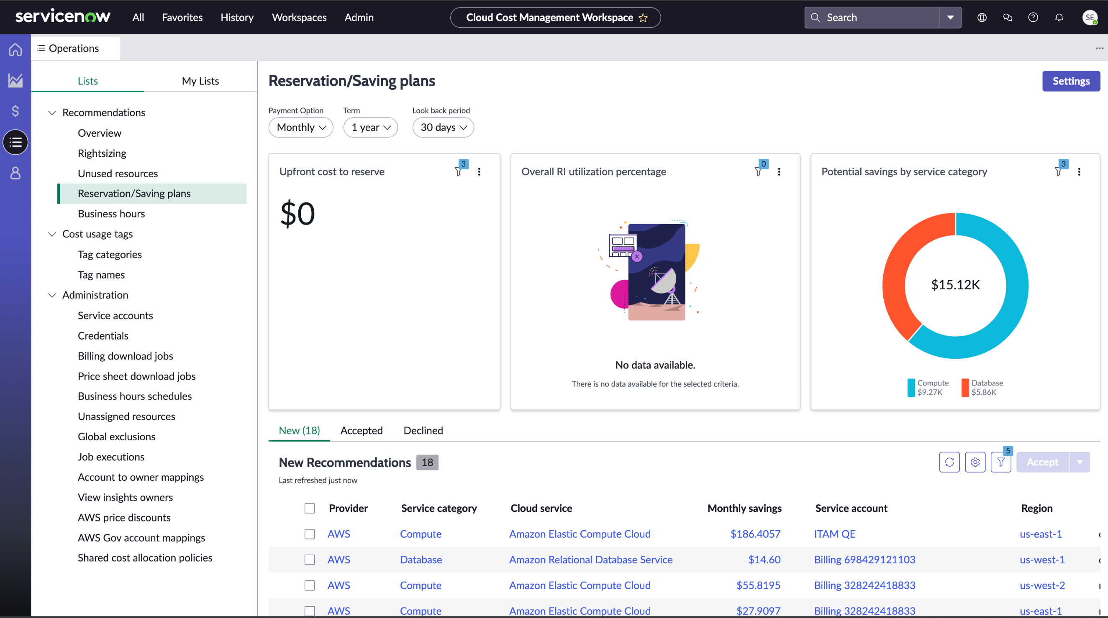Viewport: 1108px width, 618px height.
Task: Open the search scope dropdown arrow
Action: coord(951,18)
